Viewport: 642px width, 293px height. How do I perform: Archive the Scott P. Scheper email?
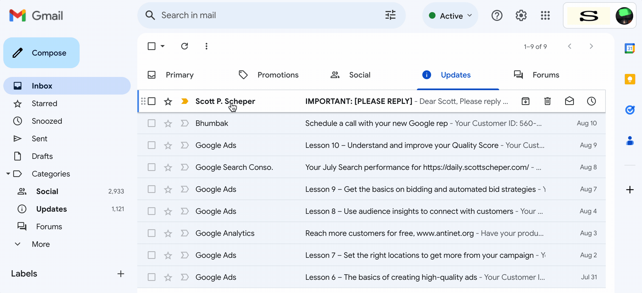pos(525,101)
